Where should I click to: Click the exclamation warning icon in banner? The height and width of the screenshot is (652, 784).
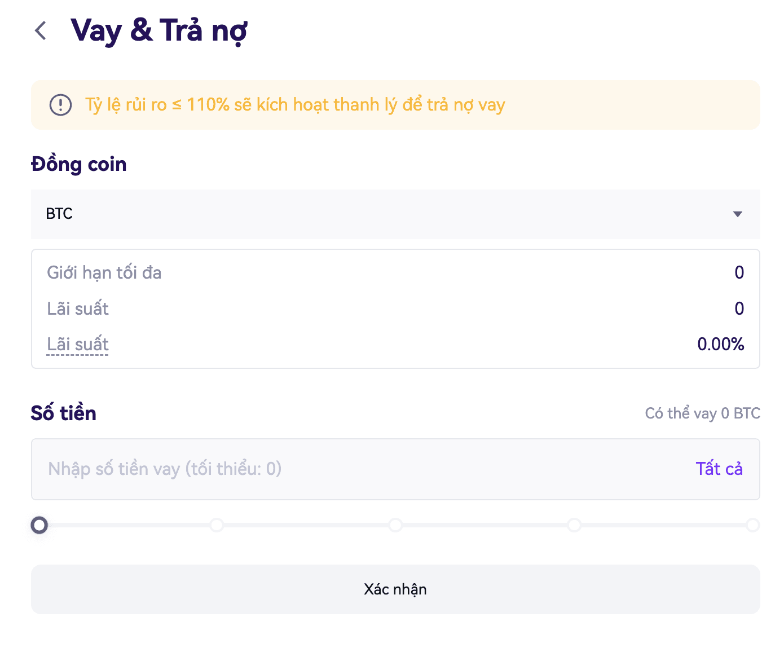(x=60, y=105)
